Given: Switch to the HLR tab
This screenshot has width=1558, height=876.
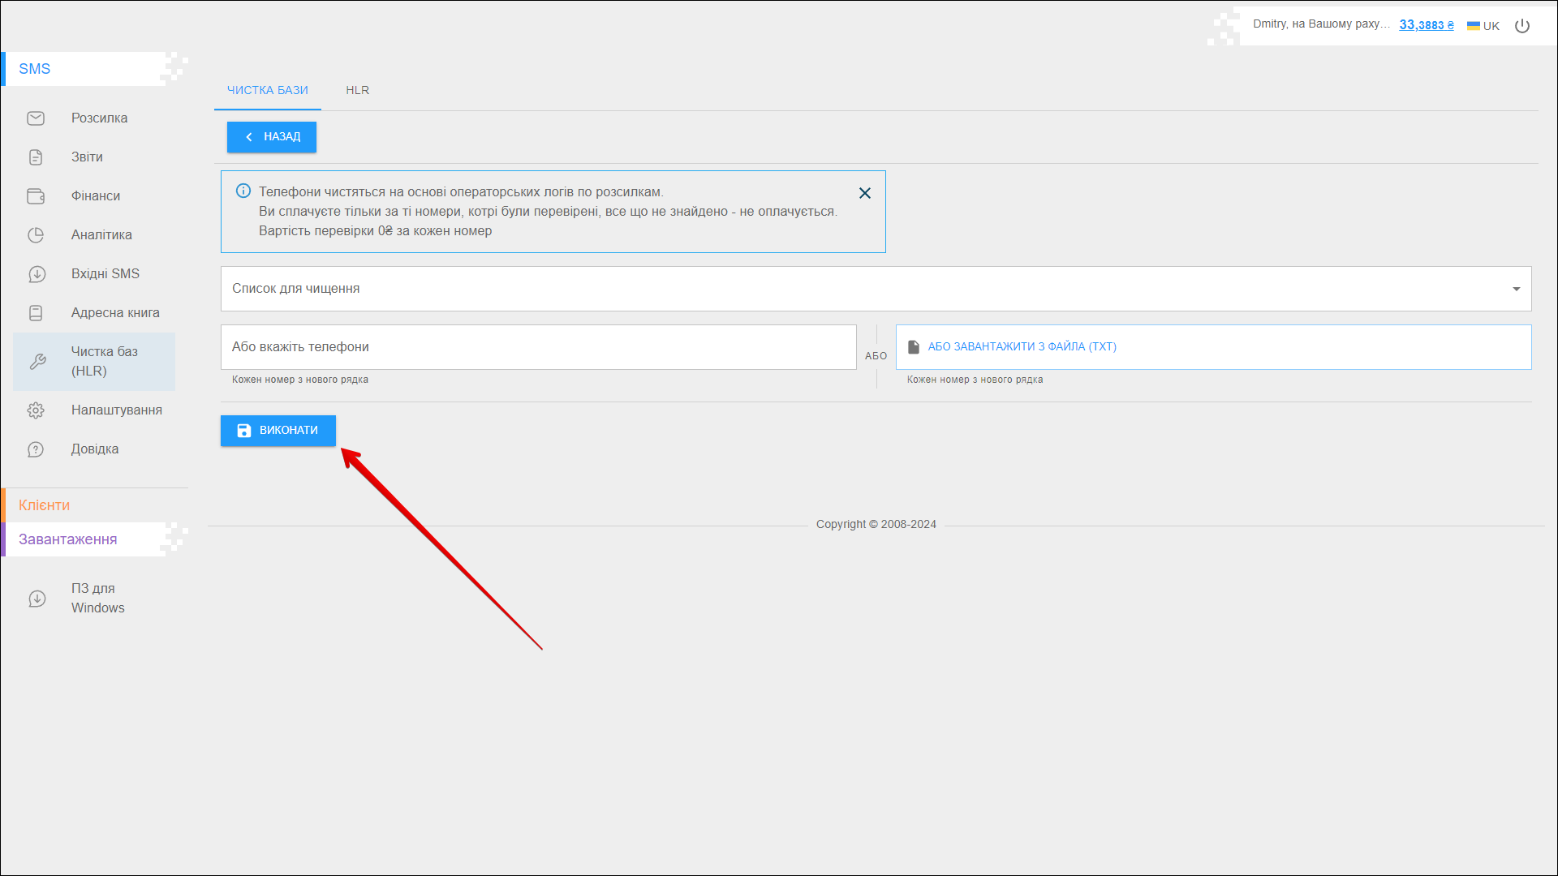Looking at the screenshot, I should point(357,90).
